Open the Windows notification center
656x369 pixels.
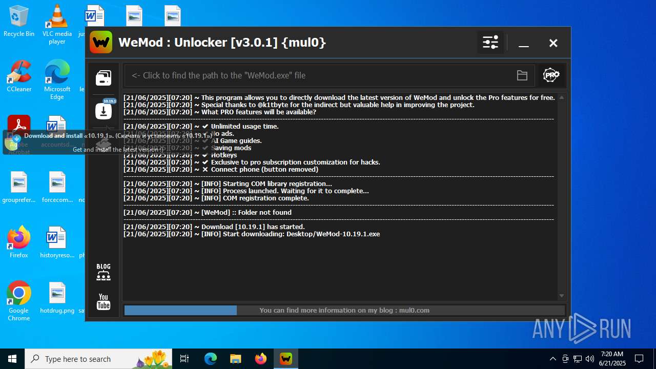[639, 359]
